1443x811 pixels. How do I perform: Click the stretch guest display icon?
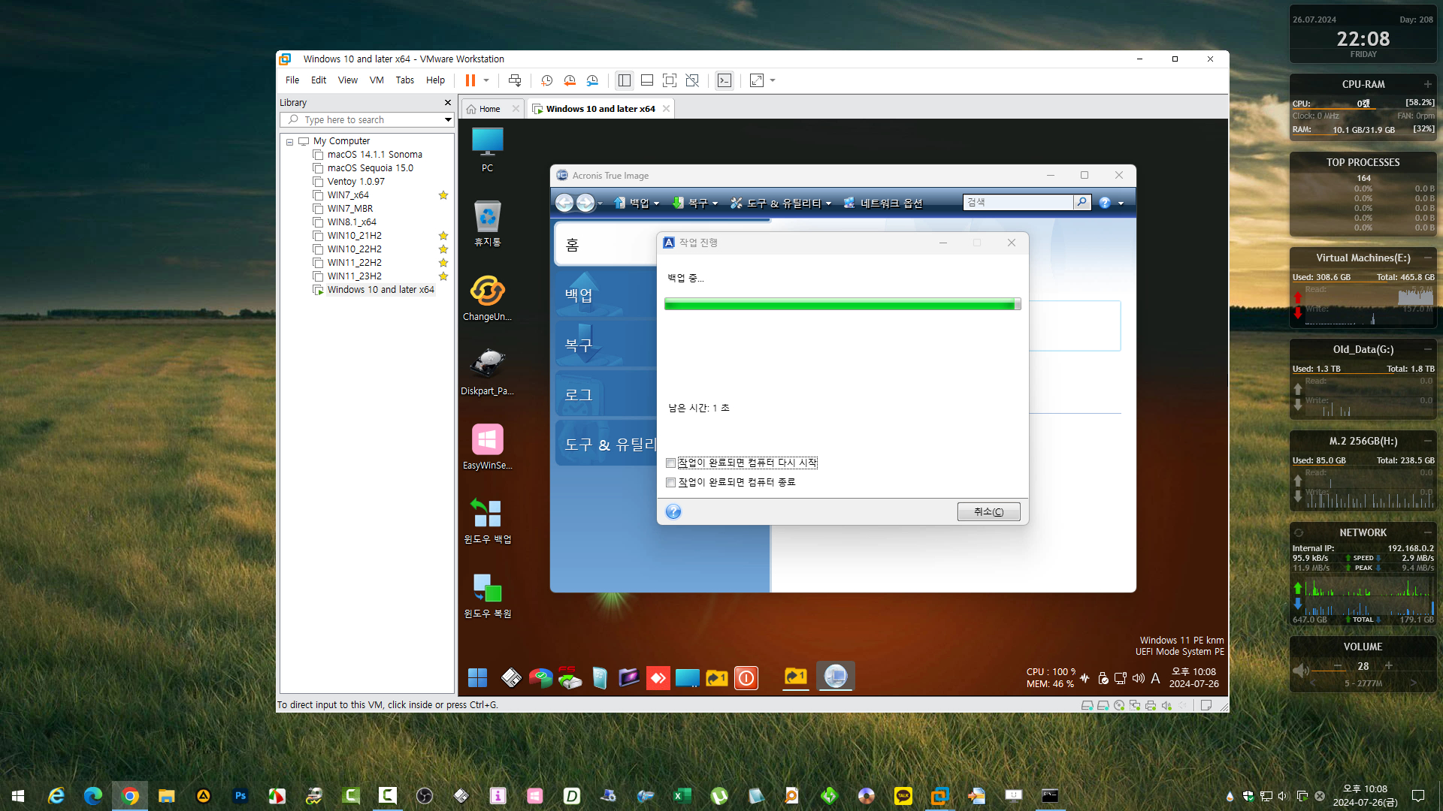pyautogui.click(x=757, y=80)
